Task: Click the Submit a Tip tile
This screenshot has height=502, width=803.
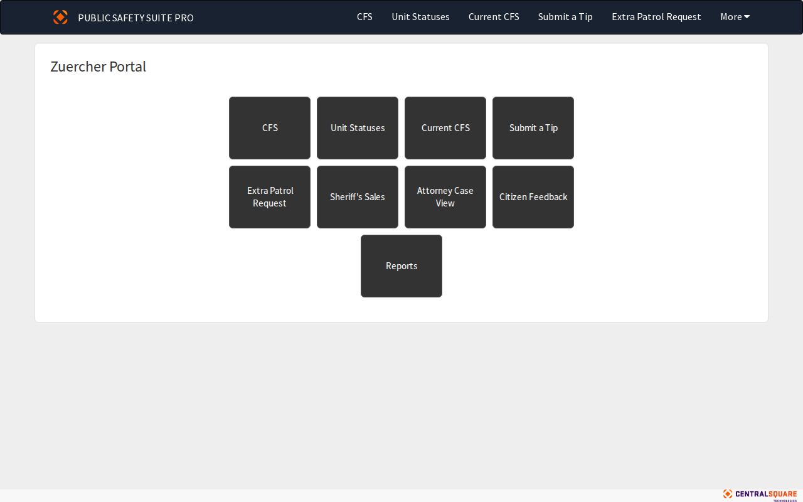Action: 533,128
